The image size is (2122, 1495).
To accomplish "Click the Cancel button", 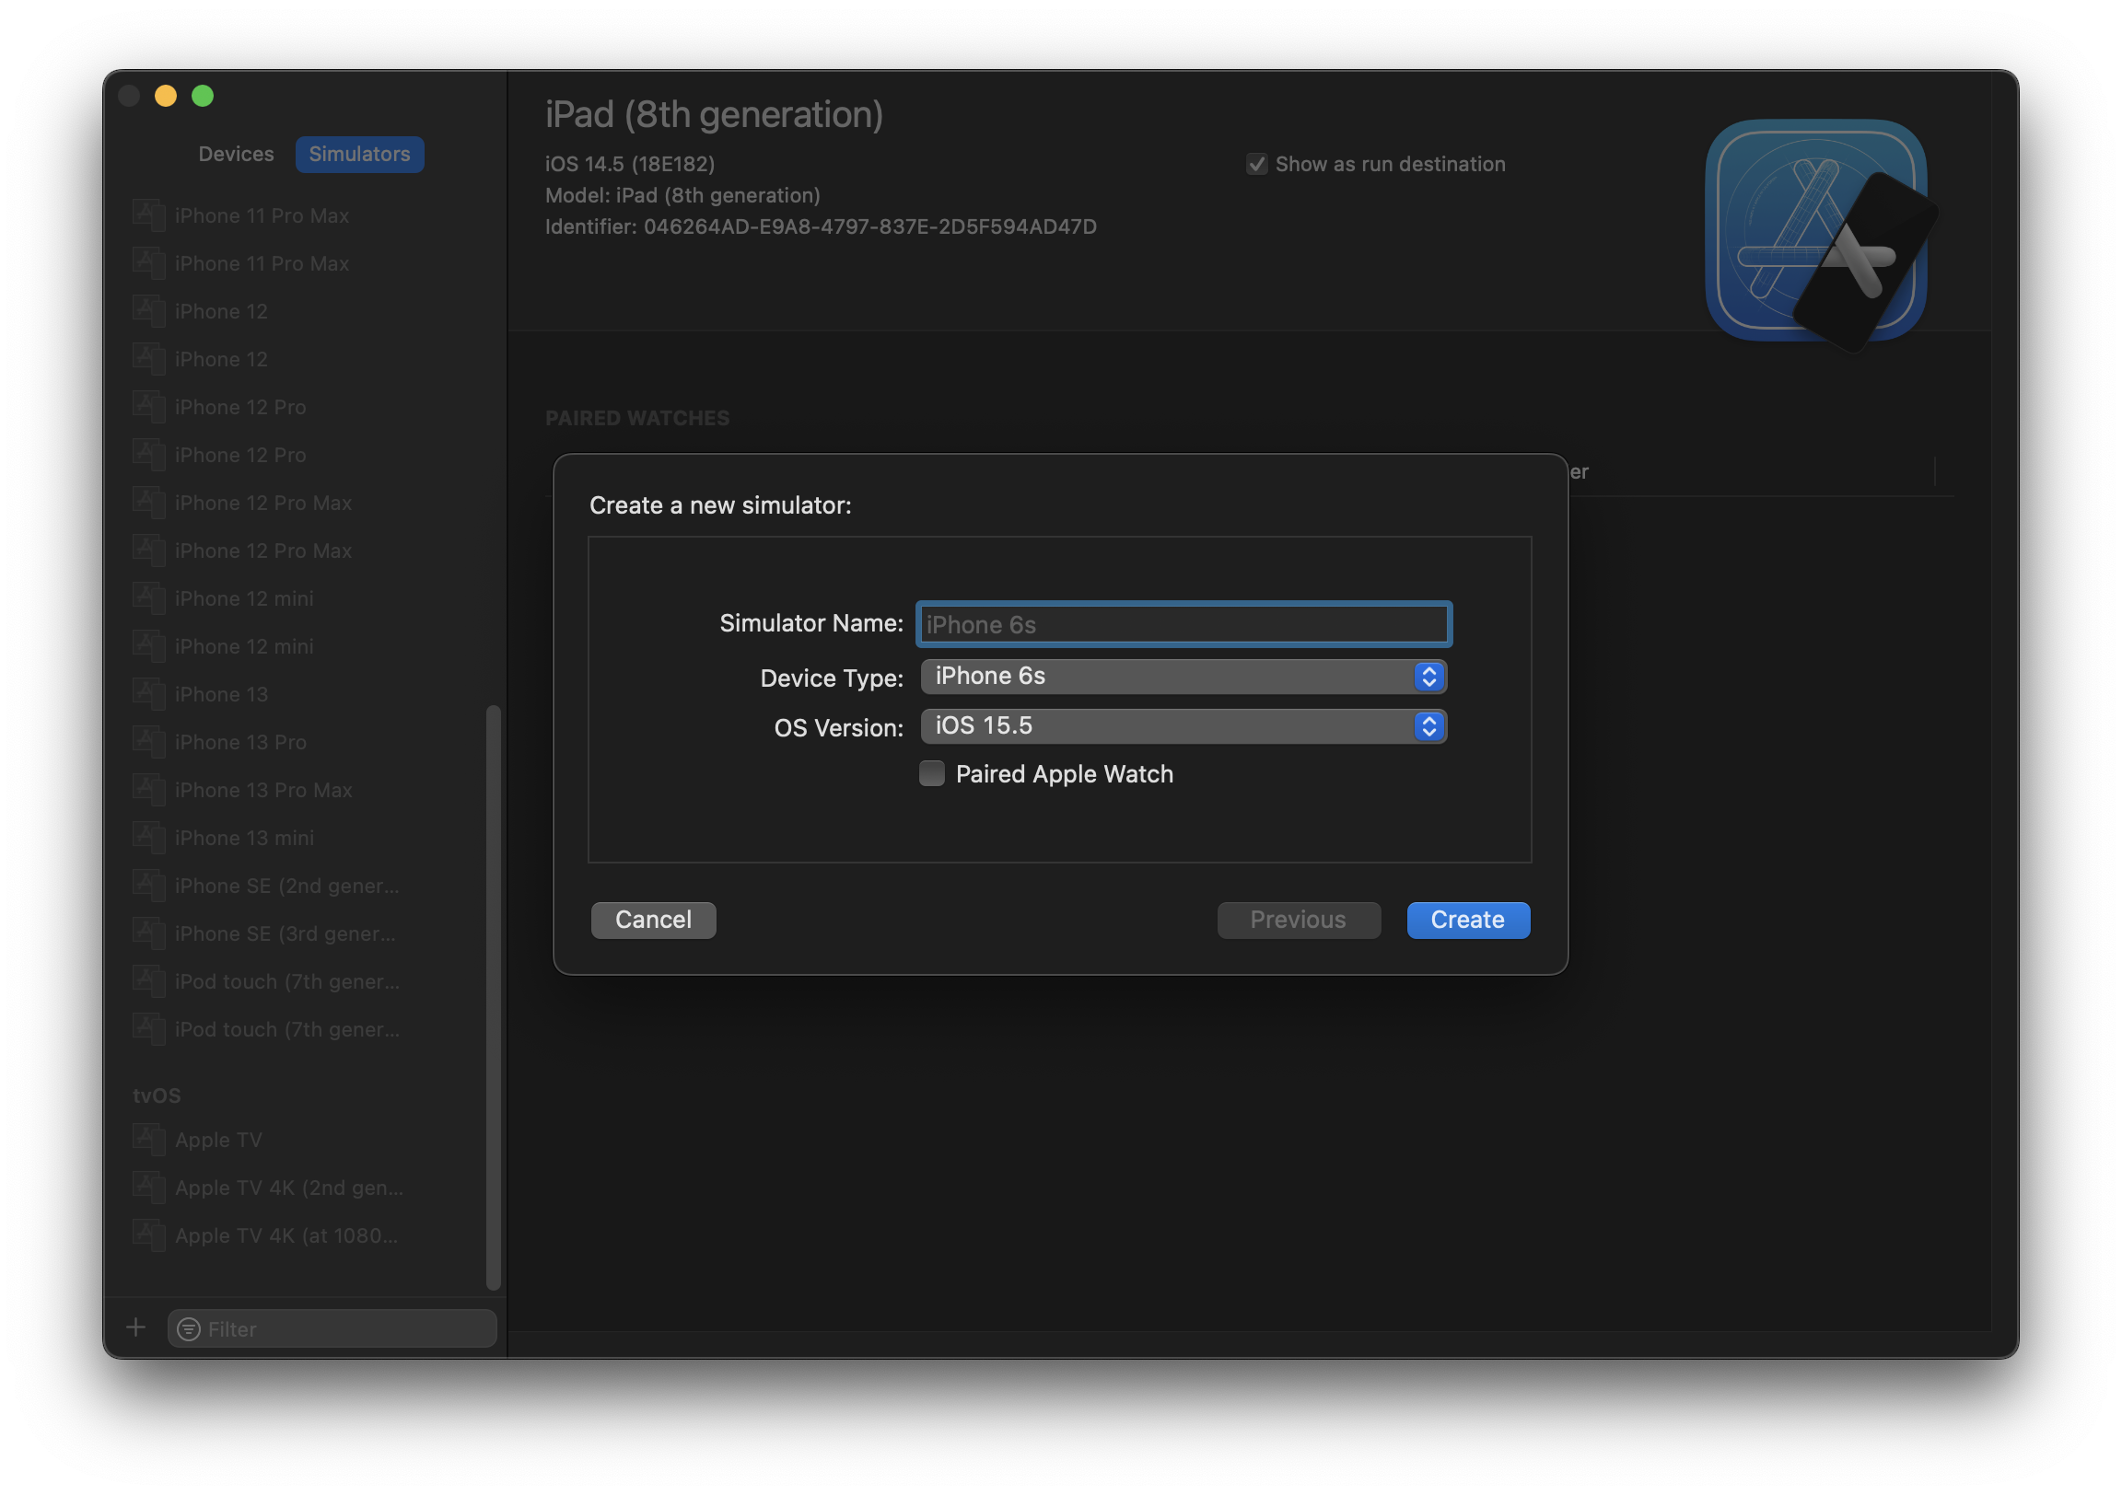I will tap(653, 921).
